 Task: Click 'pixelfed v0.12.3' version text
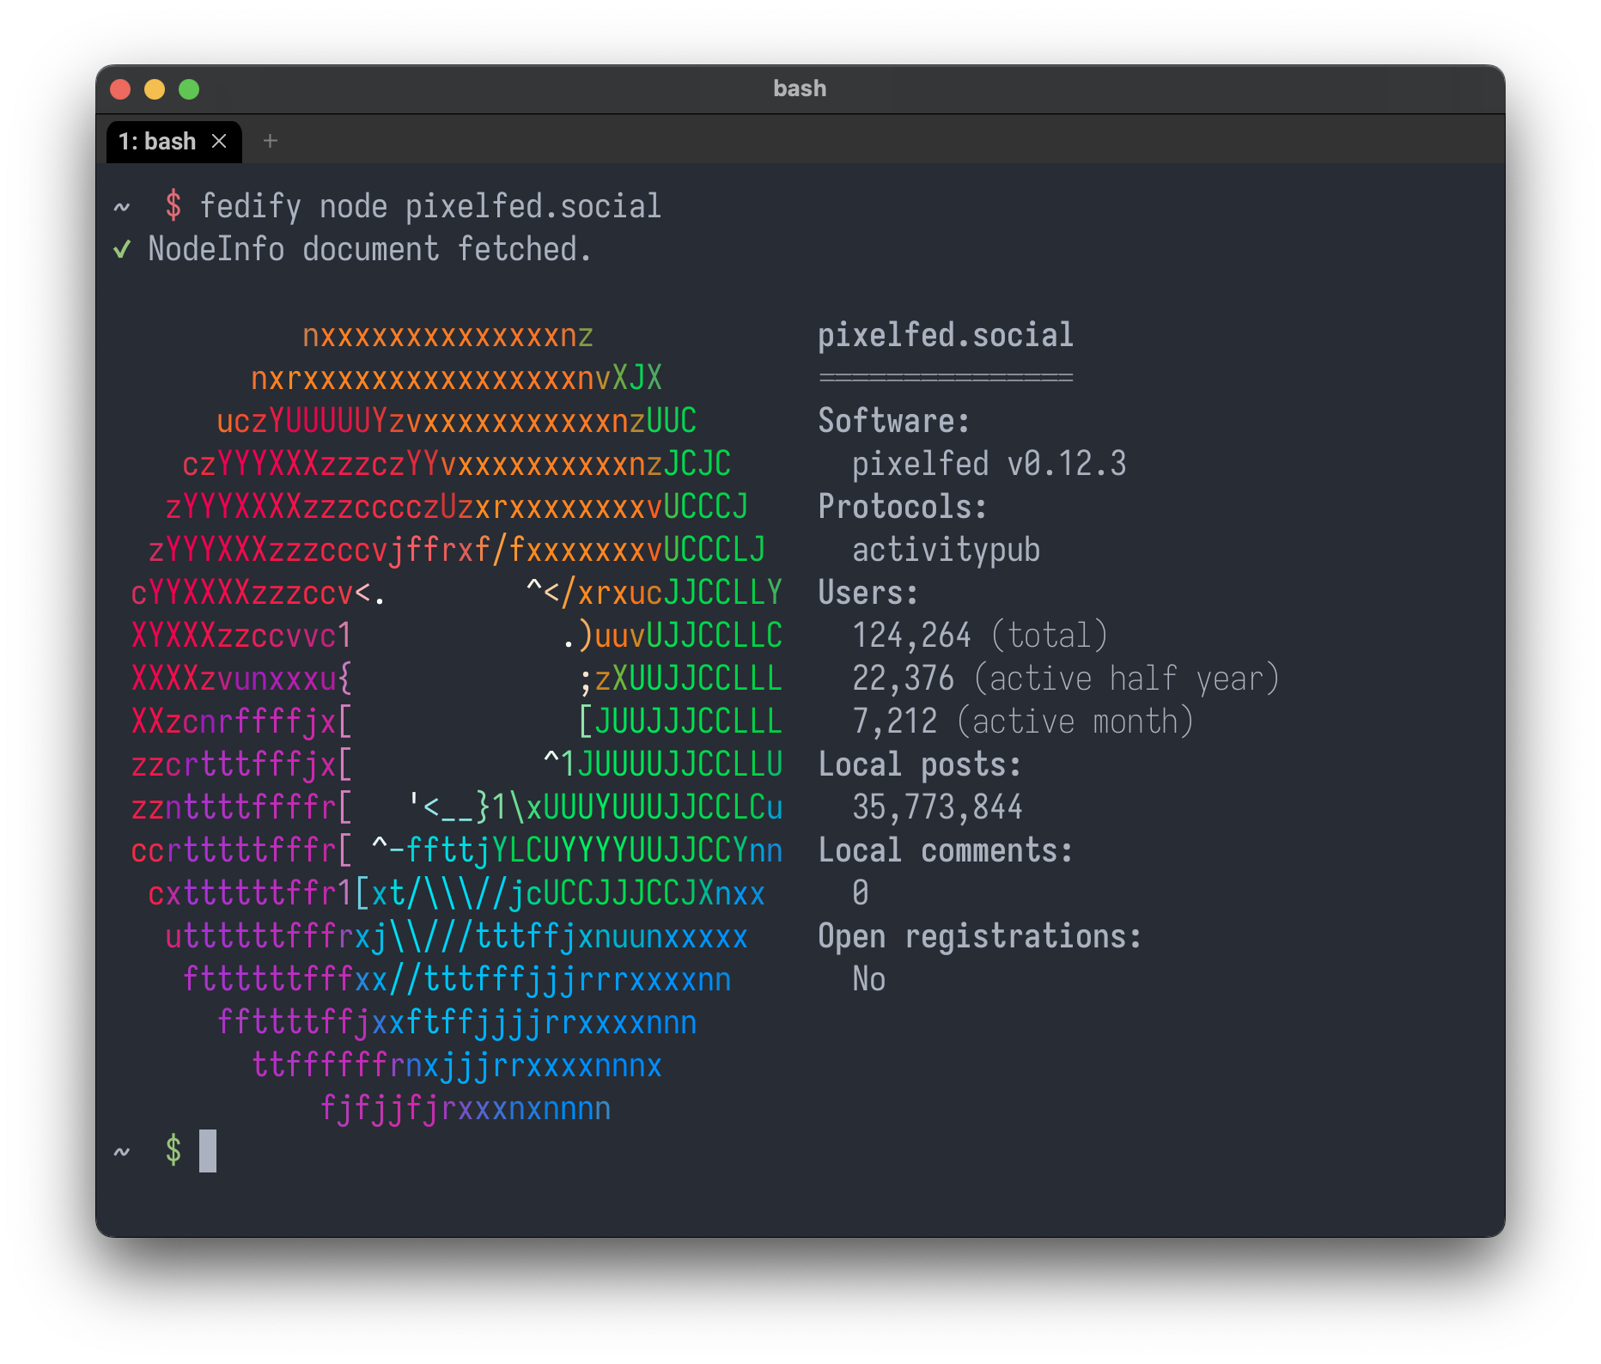coord(989,465)
